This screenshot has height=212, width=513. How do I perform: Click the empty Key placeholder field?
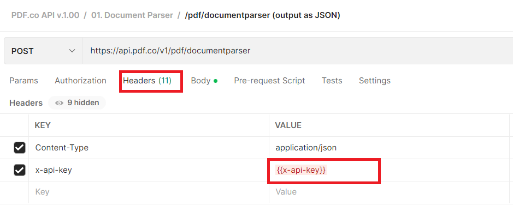click(149, 192)
